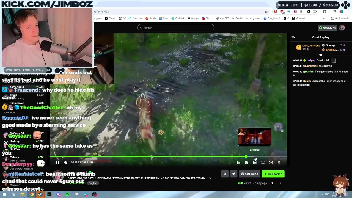Enter fullscreen video mode
This screenshot has height=198, width=352.
click(x=263, y=163)
